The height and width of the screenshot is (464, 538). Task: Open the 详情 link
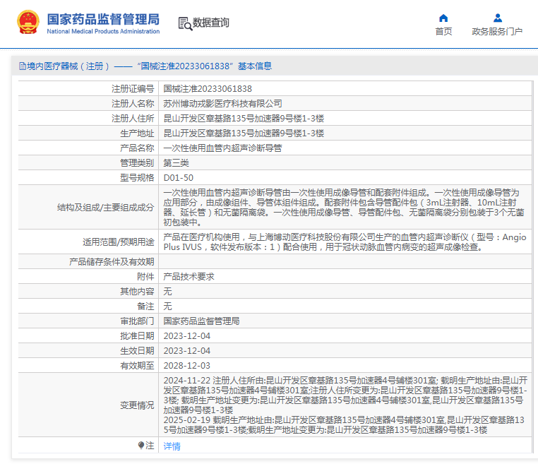(172, 446)
